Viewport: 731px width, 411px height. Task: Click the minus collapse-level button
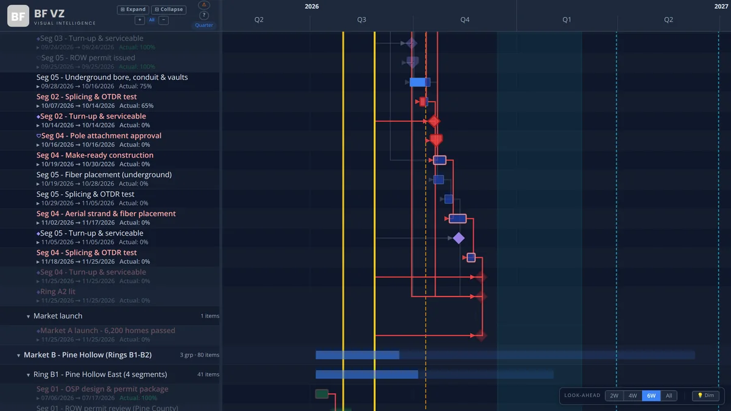coord(163,20)
